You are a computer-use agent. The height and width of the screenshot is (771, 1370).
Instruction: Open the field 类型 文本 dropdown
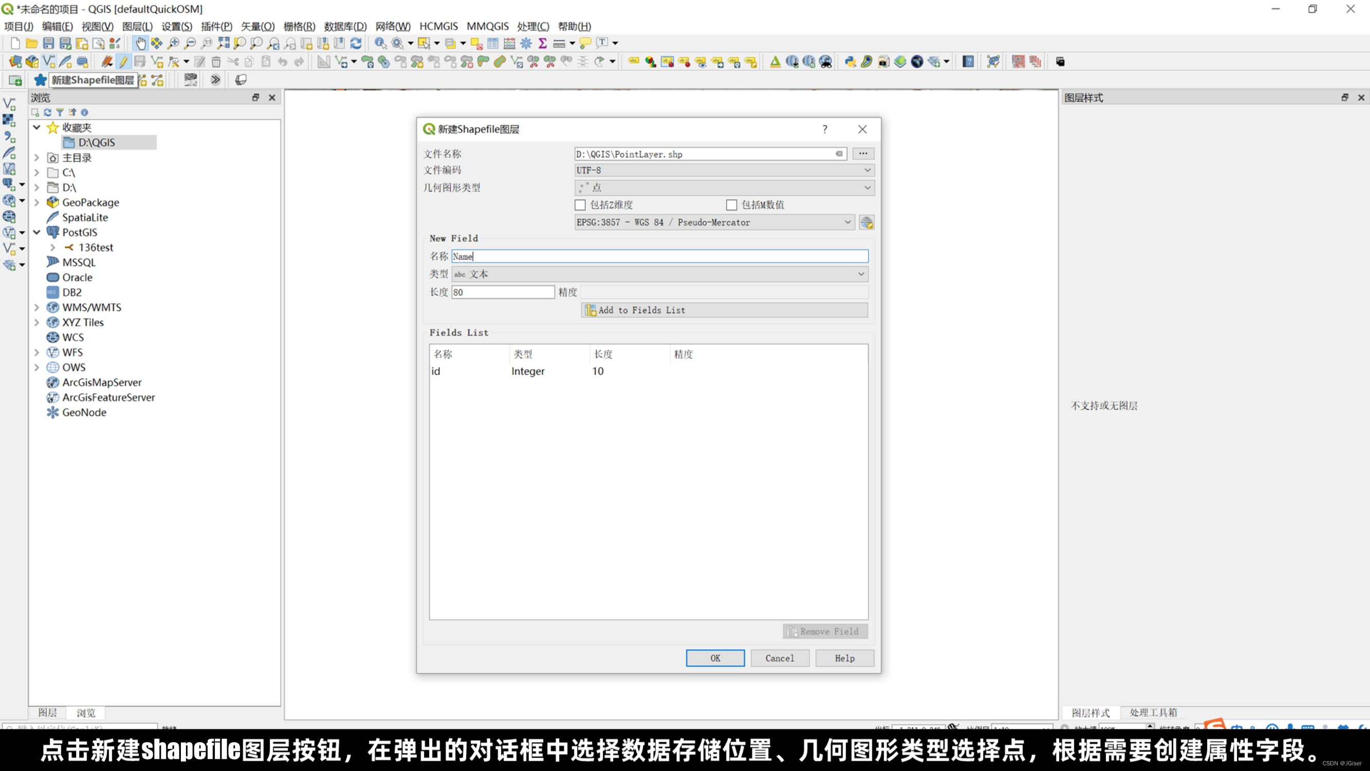pos(659,274)
